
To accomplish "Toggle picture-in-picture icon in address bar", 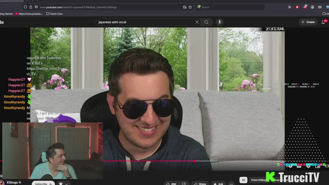I will point(185,7).
